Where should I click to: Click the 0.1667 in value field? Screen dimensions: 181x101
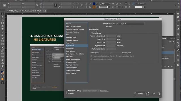[141, 4]
